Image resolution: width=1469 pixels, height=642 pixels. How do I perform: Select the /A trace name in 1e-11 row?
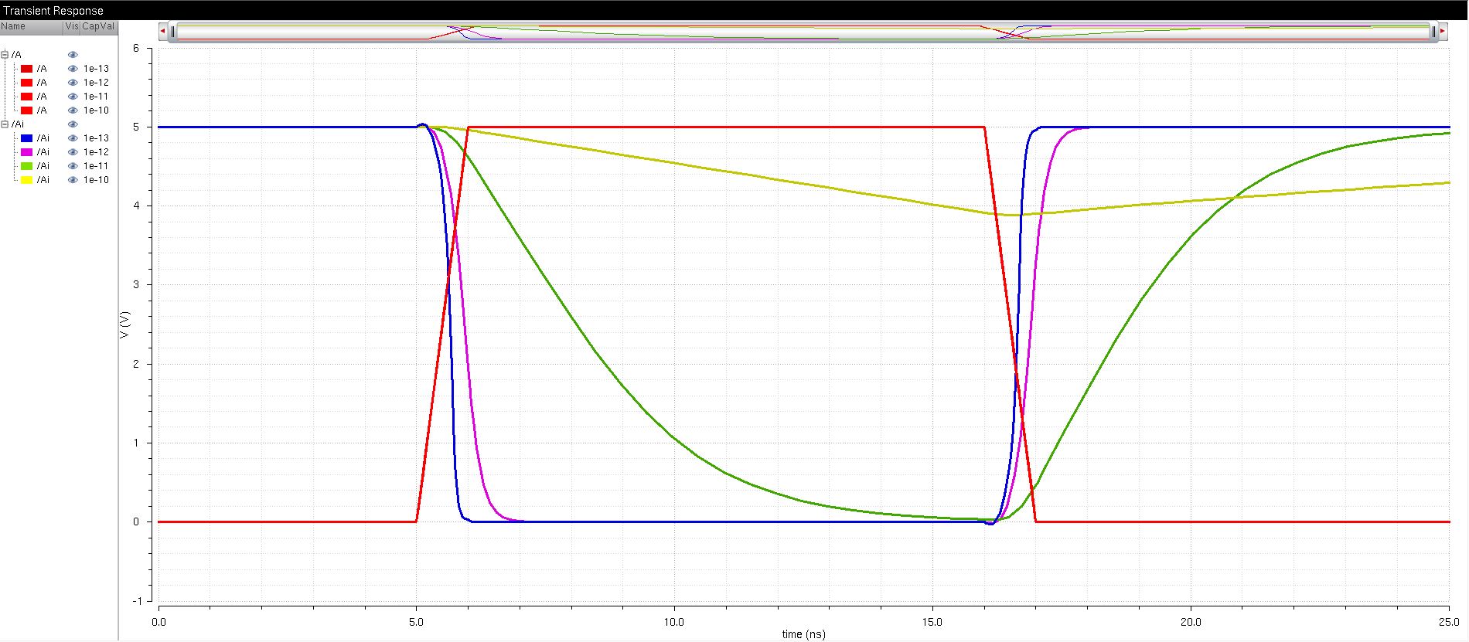[42, 97]
